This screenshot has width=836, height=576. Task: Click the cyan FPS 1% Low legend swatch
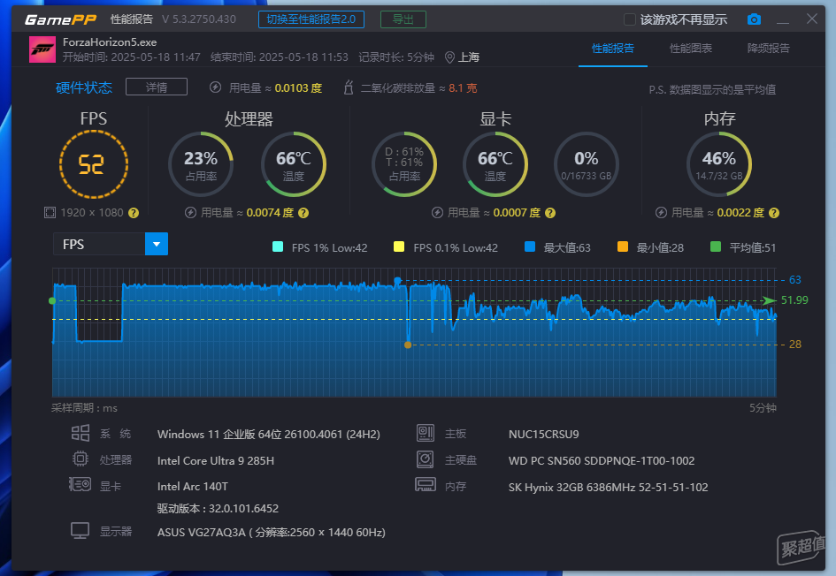click(278, 246)
